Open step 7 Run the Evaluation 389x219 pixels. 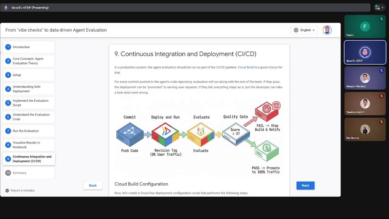[x=29, y=131]
